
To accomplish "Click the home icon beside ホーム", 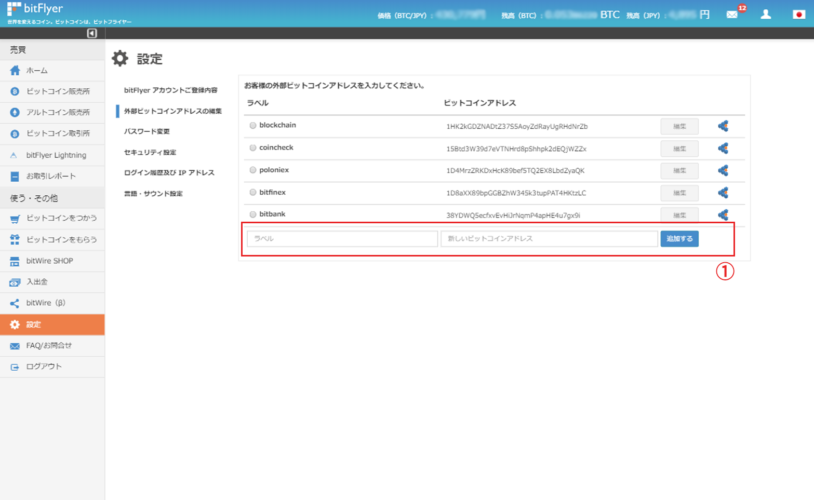I will (x=15, y=70).
